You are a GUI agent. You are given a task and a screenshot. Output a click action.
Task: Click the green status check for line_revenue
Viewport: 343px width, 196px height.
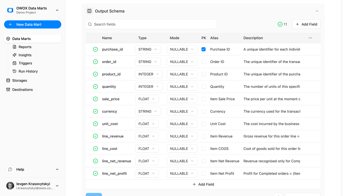pyautogui.click(x=95, y=136)
